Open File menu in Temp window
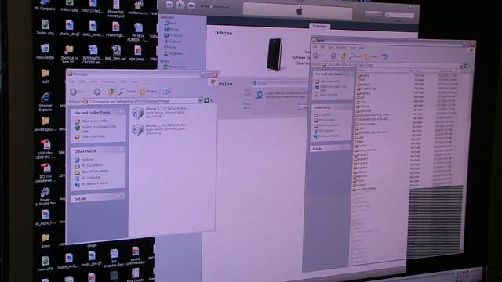Image resolution: width=502 pixels, height=282 pixels. (315, 47)
